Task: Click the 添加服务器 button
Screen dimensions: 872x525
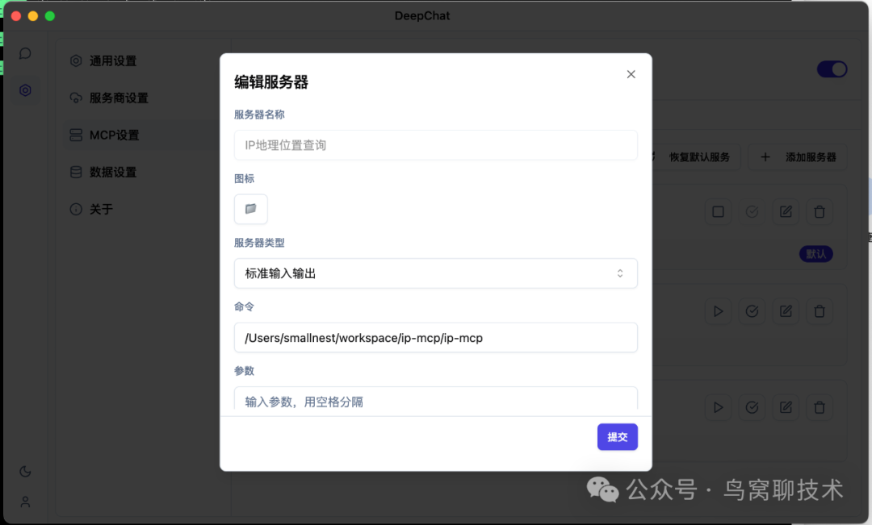Action: click(x=798, y=157)
